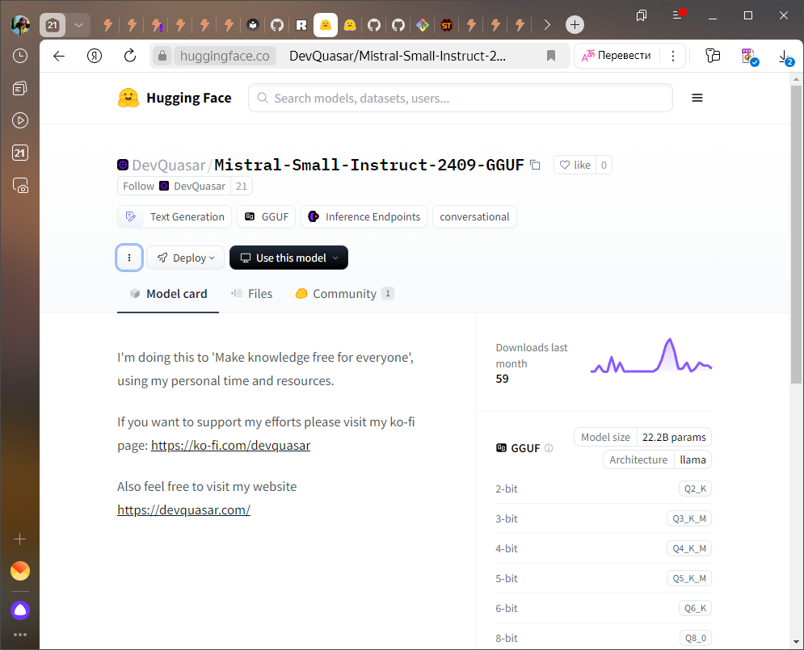Click the GGUF tag
Screen dimensions: 804x650
tap(267, 216)
